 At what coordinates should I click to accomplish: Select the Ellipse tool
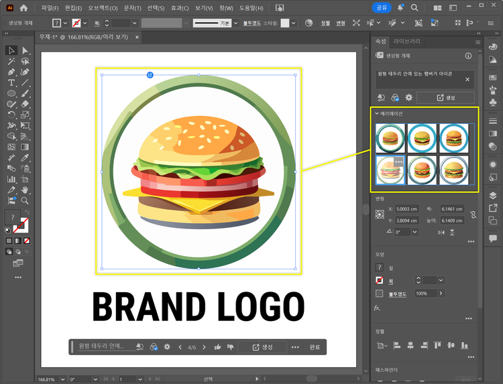tap(11, 93)
